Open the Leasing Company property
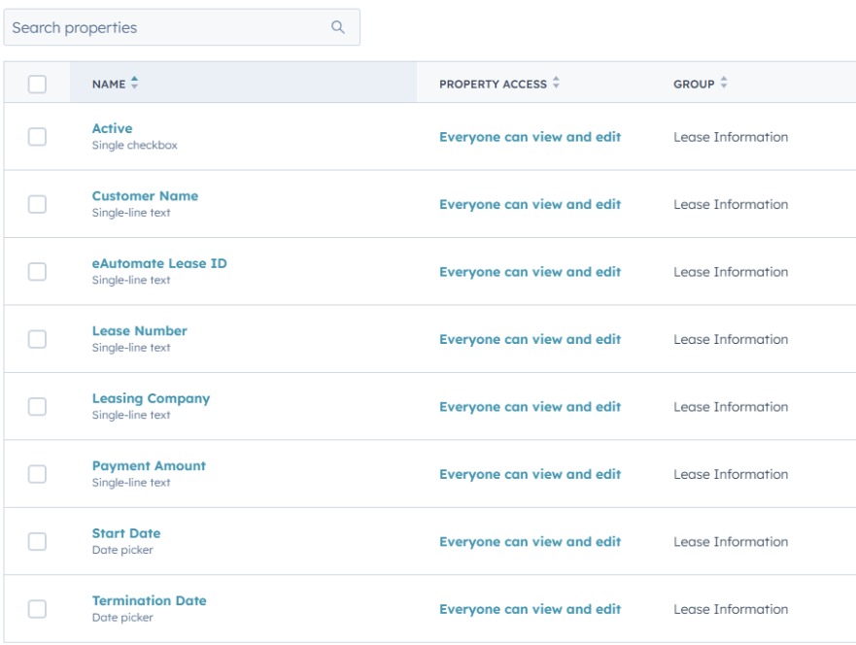Image resolution: width=856 pixels, height=645 pixels. coord(151,399)
